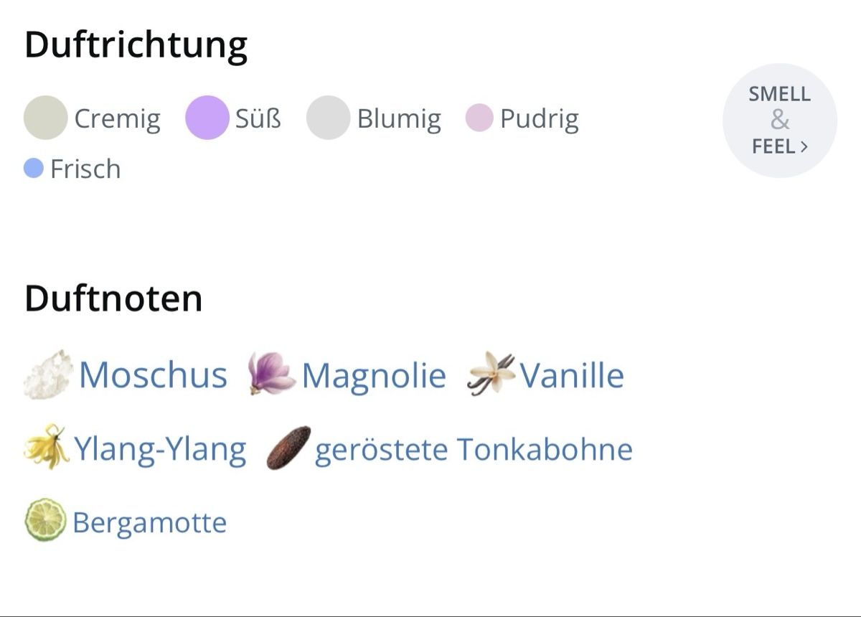Open the Vanille fragrance note link
Viewport: 861px width, 617px height.
572,375
